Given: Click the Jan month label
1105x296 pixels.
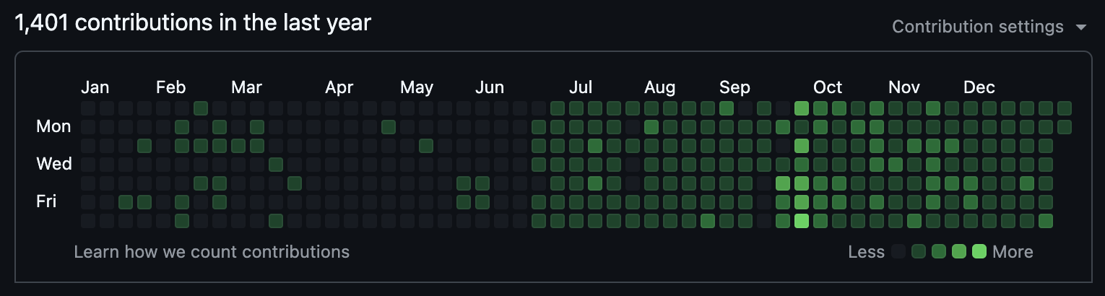Looking at the screenshot, I should (x=95, y=87).
